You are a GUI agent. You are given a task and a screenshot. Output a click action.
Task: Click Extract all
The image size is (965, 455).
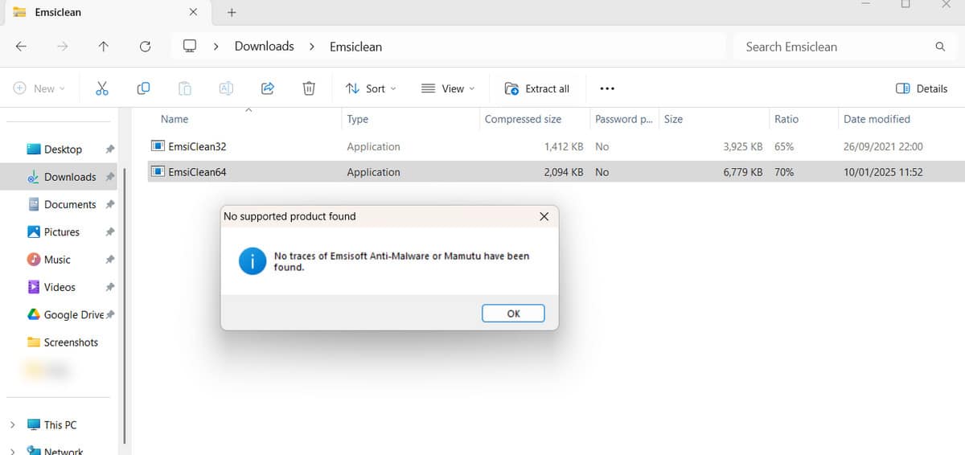tap(537, 88)
